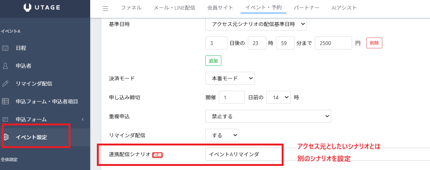Viewport: 430px width, 170px height.
Task: Open the メール・LINE配信 tab
Action: click(x=174, y=8)
